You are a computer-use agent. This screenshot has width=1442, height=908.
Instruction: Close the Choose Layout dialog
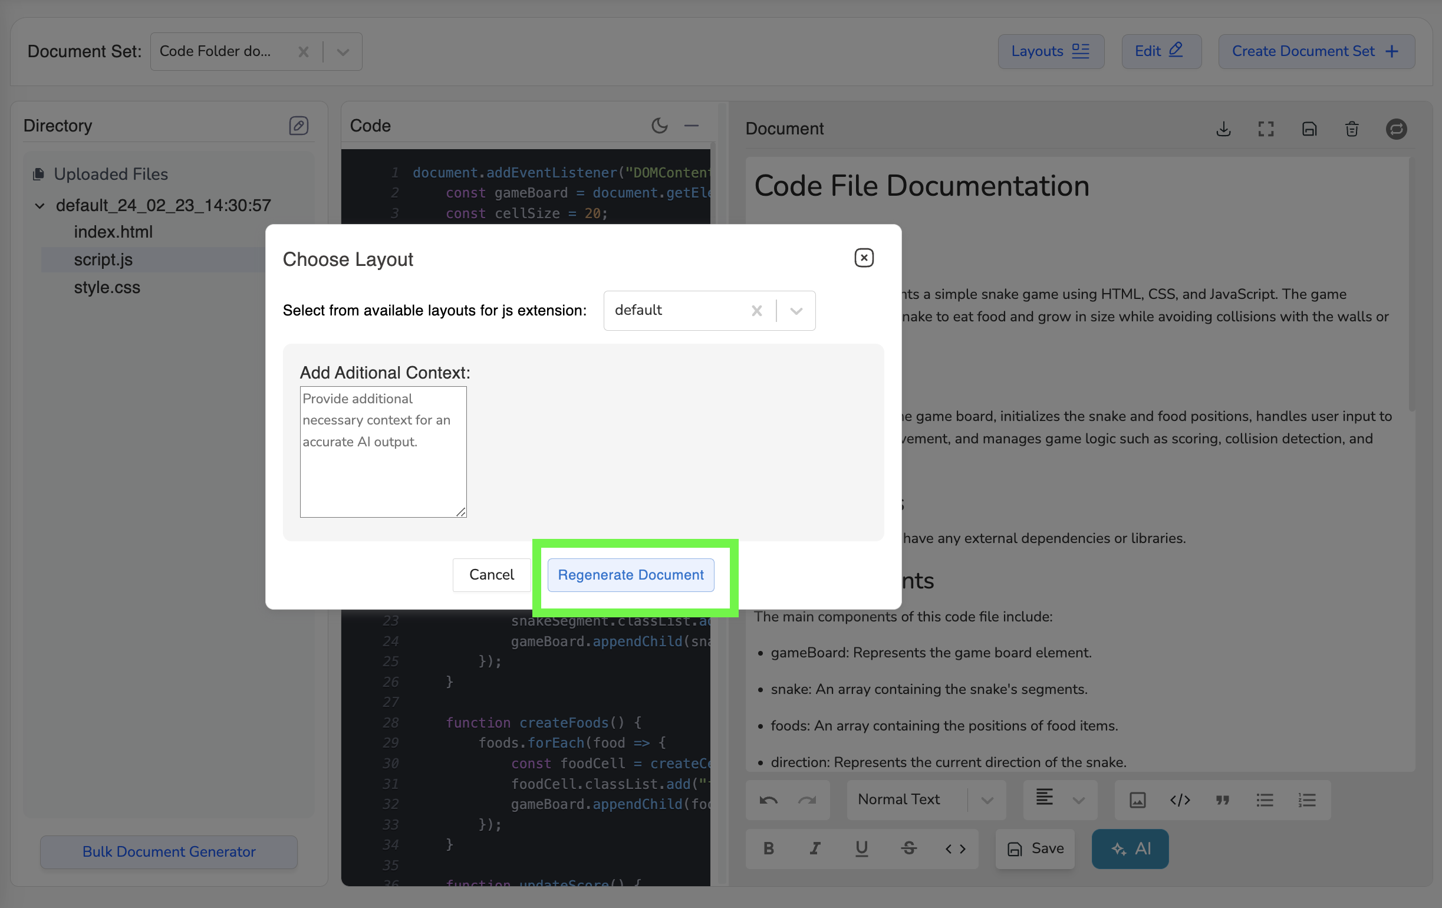coord(864,258)
